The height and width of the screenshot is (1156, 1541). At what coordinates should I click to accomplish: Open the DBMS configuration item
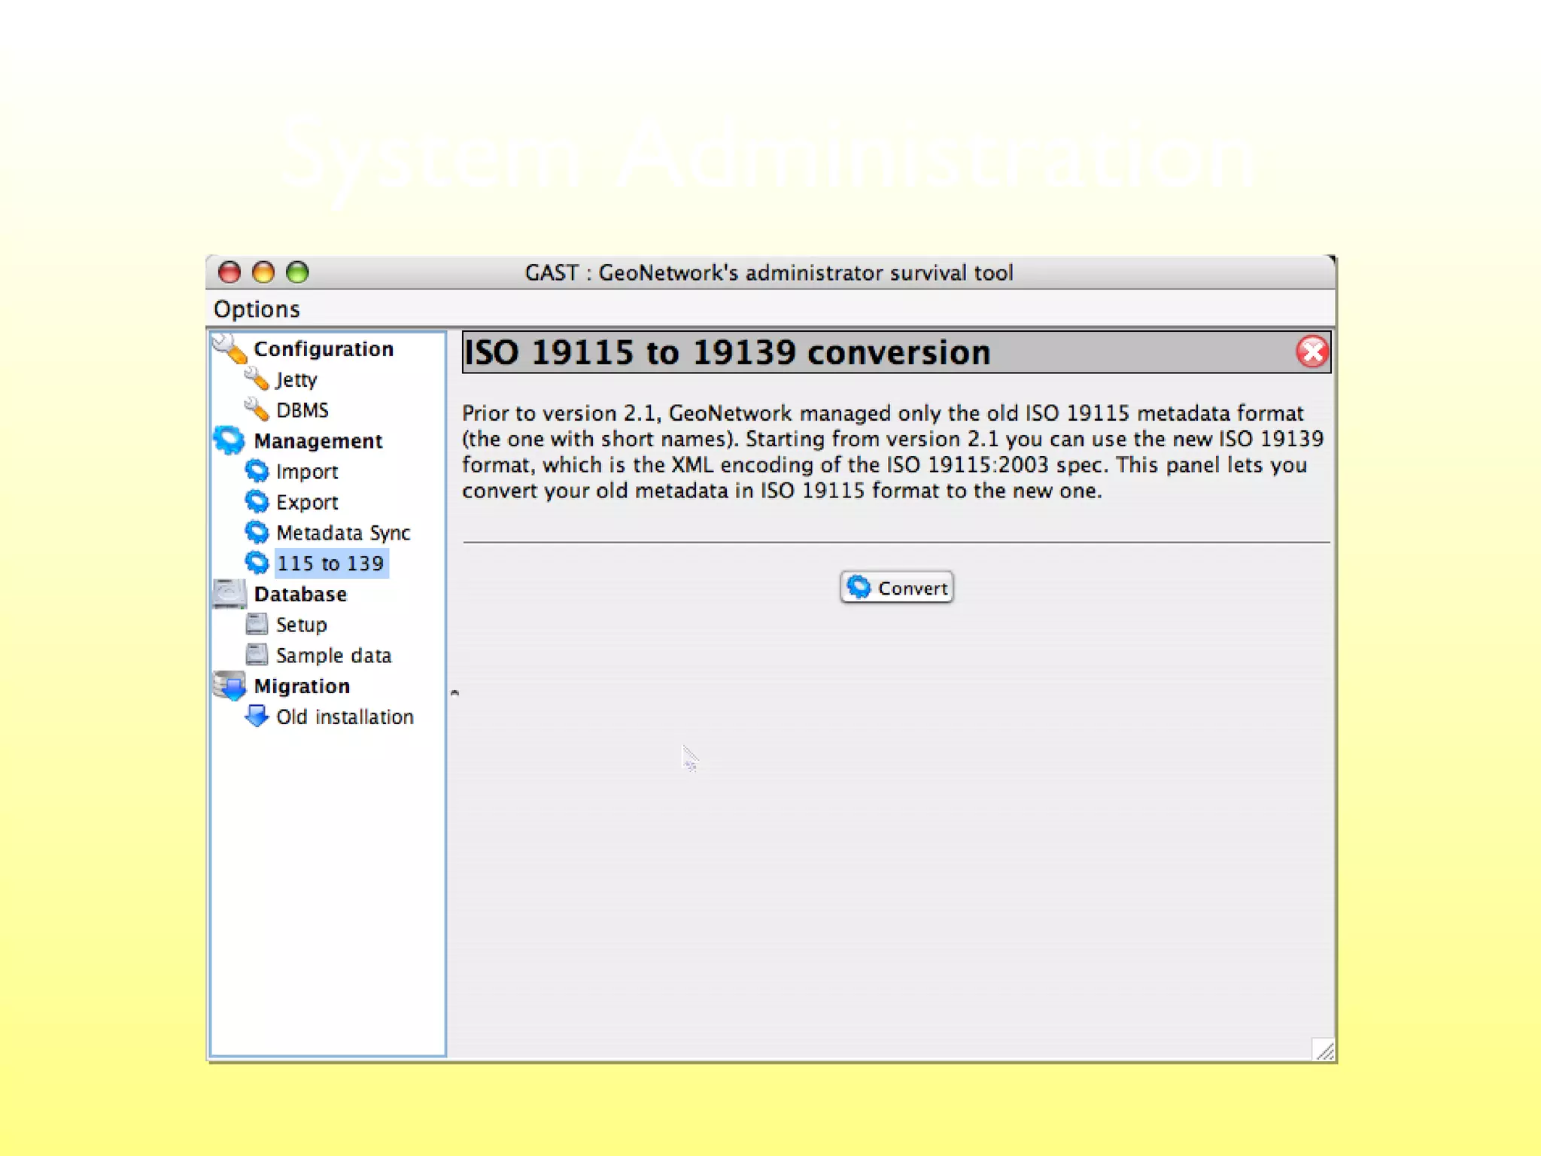(x=302, y=410)
